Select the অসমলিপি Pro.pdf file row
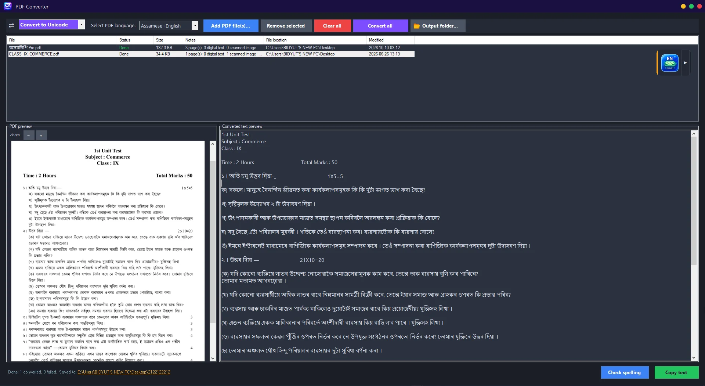 tap(211, 48)
